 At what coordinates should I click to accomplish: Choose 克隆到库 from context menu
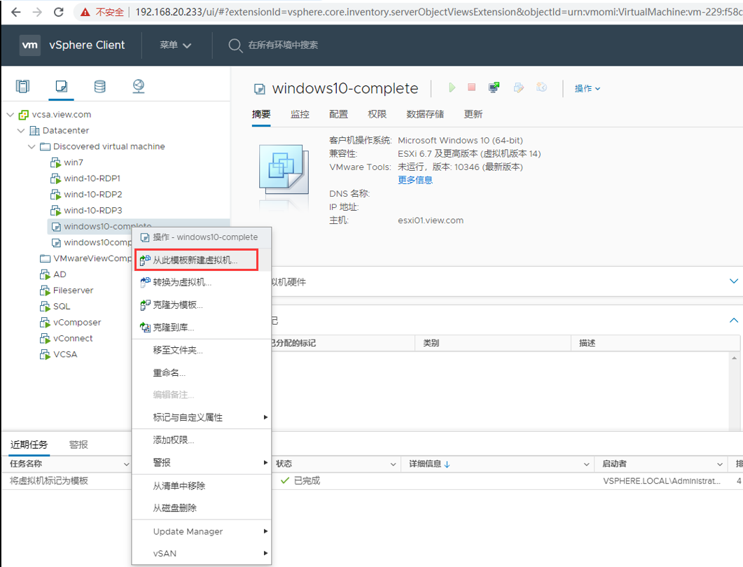point(202,328)
